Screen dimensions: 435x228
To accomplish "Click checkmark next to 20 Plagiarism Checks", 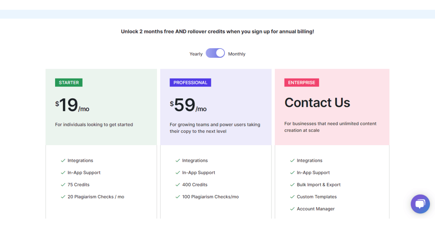I will pyautogui.click(x=63, y=197).
